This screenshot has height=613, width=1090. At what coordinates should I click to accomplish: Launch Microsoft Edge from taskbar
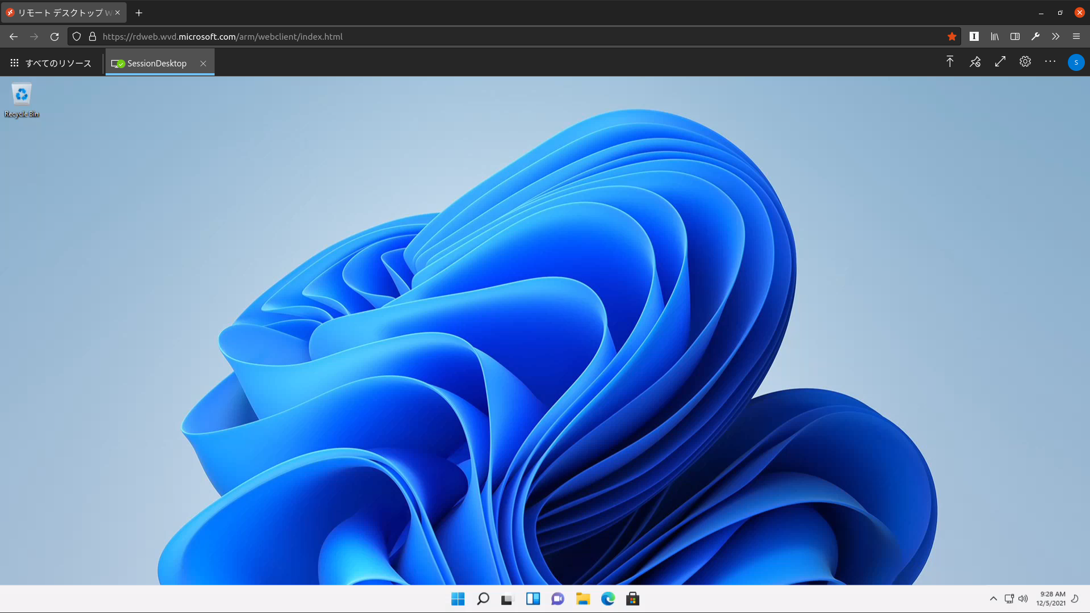click(x=608, y=599)
